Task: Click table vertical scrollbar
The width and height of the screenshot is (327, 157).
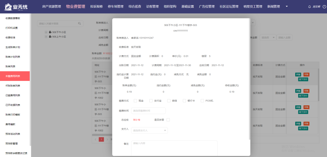Action: point(319,85)
